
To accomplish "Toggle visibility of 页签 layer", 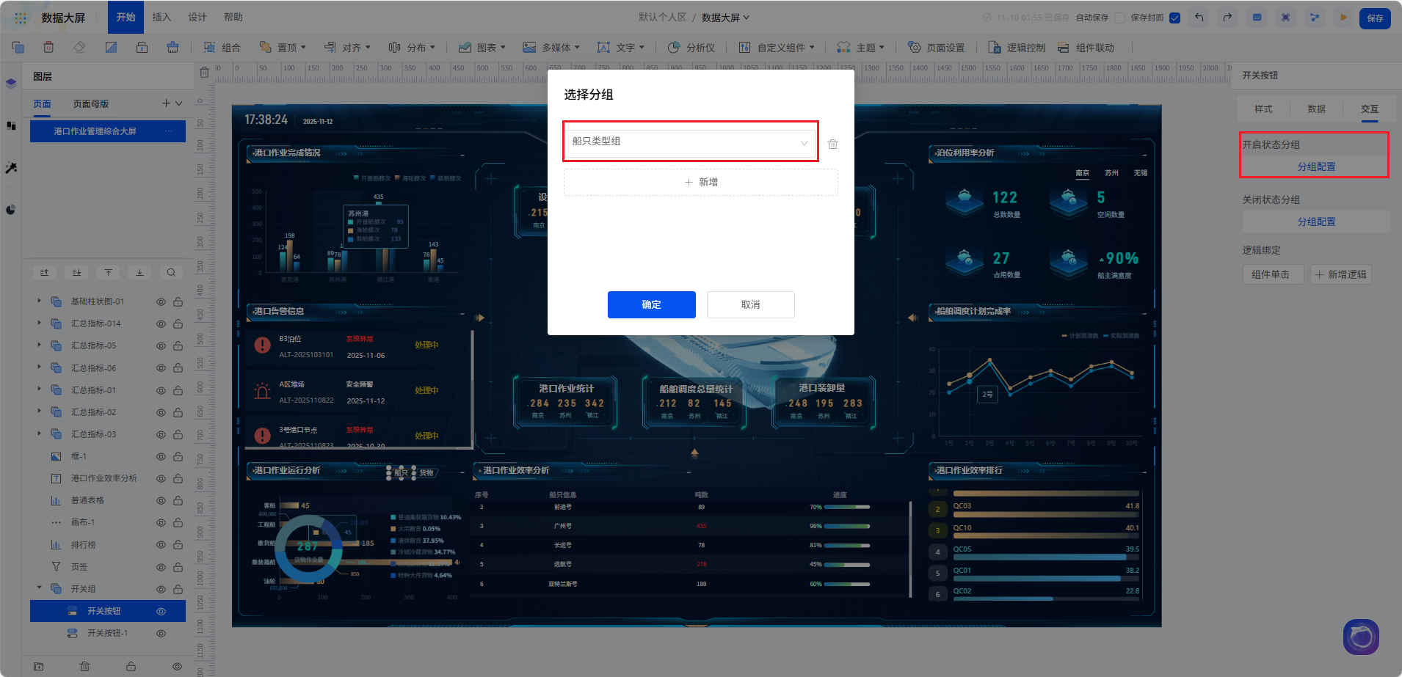I will tap(161, 567).
